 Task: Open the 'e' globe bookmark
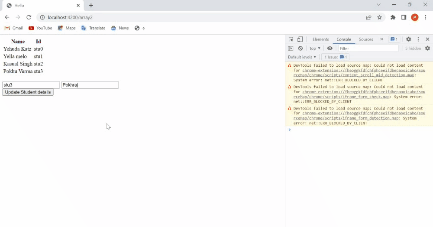pos(140,28)
